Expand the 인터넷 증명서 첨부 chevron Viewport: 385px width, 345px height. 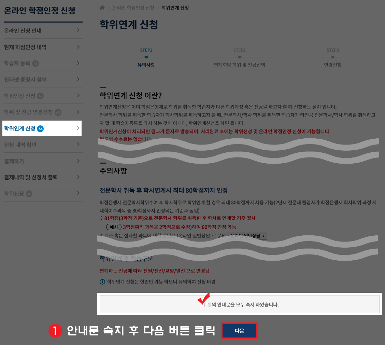click(78, 79)
